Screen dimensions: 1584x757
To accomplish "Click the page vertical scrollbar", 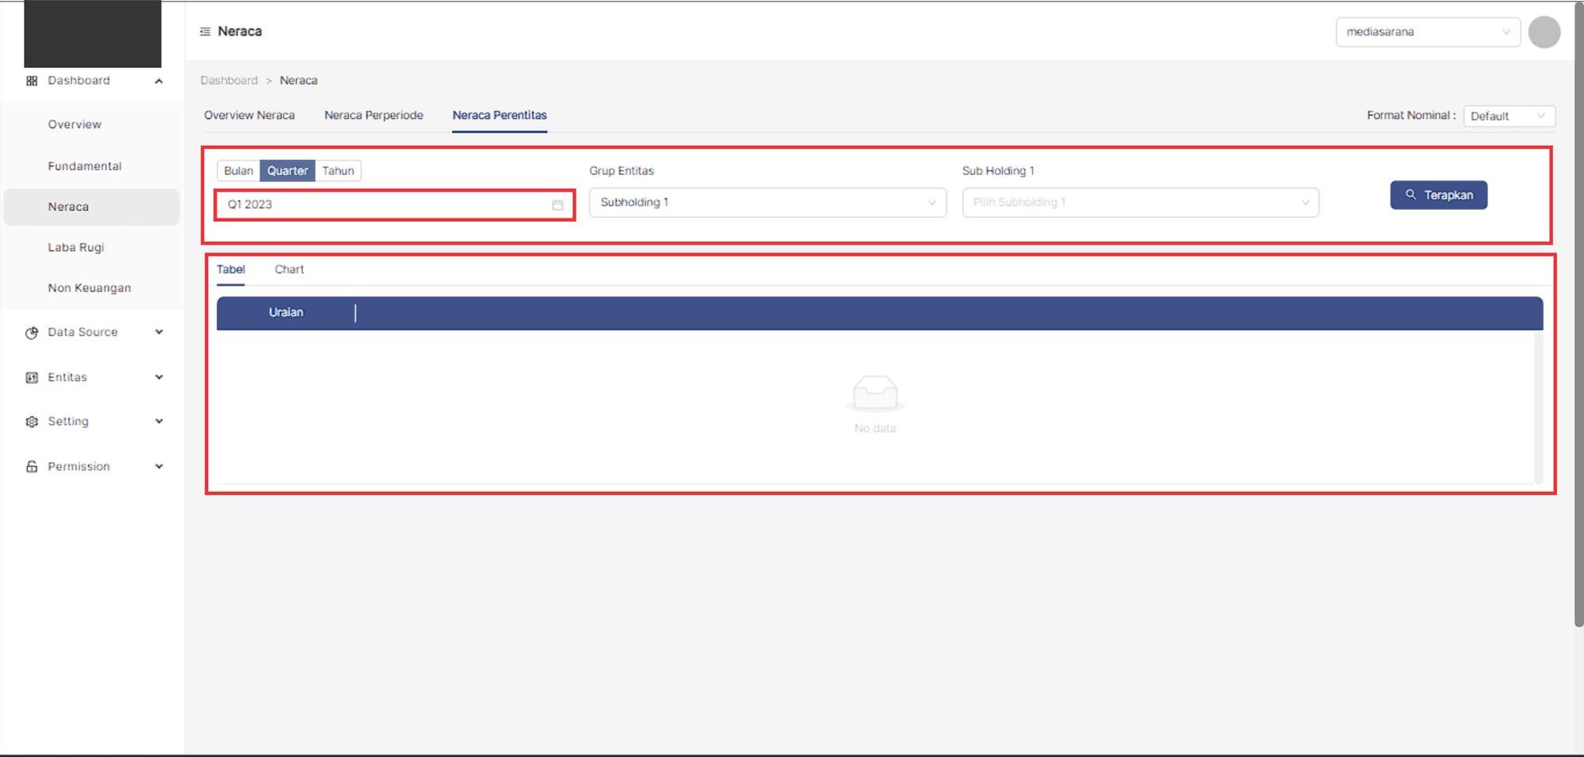I will [x=1578, y=317].
